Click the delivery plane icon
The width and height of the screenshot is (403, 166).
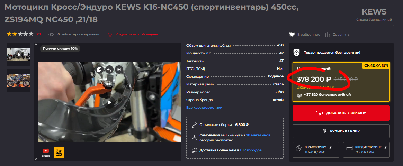tap(195, 150)
